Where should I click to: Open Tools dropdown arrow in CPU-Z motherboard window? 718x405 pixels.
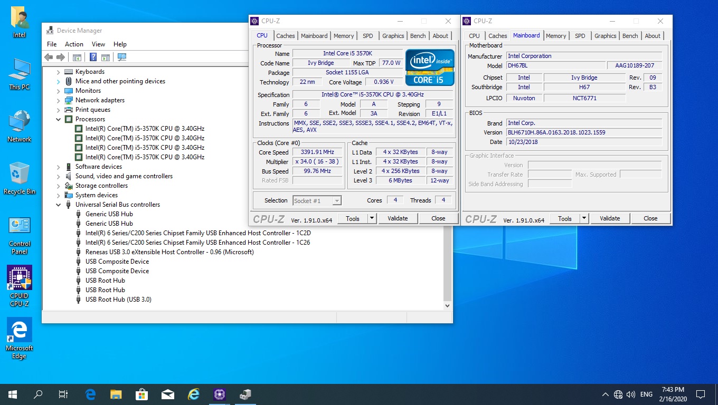584,218
